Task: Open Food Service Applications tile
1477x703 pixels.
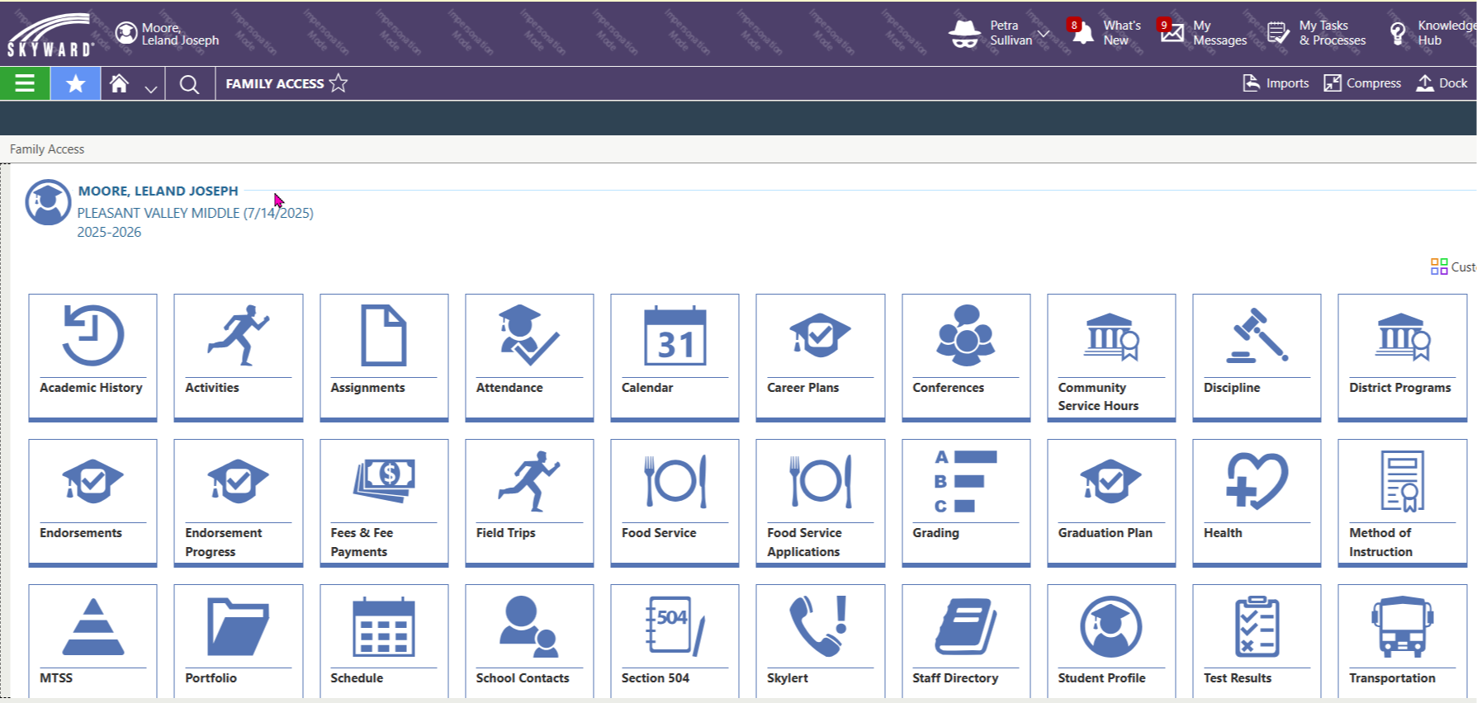Action: 820,502
